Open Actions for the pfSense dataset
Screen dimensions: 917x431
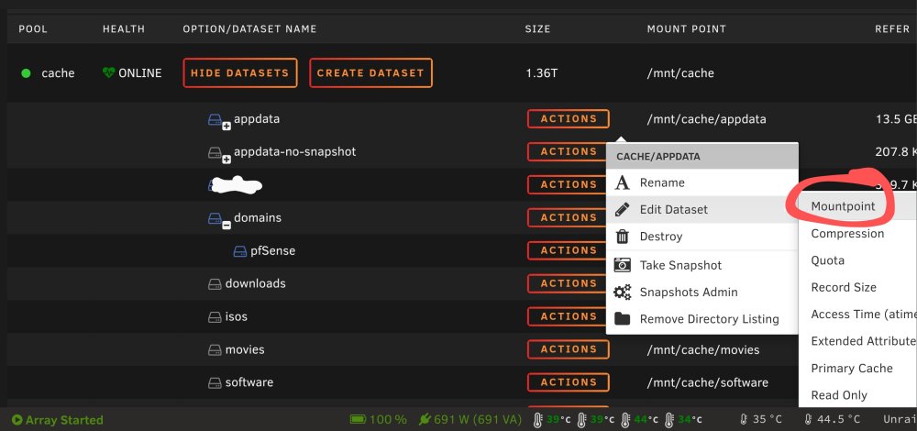point(568,250)
